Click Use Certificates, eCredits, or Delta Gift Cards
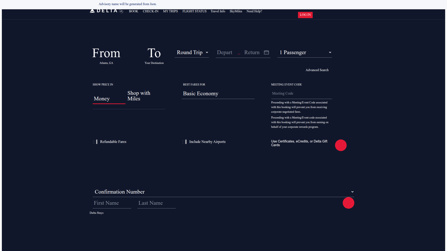The width and height of the screenshot is (447, 251). 299,143
